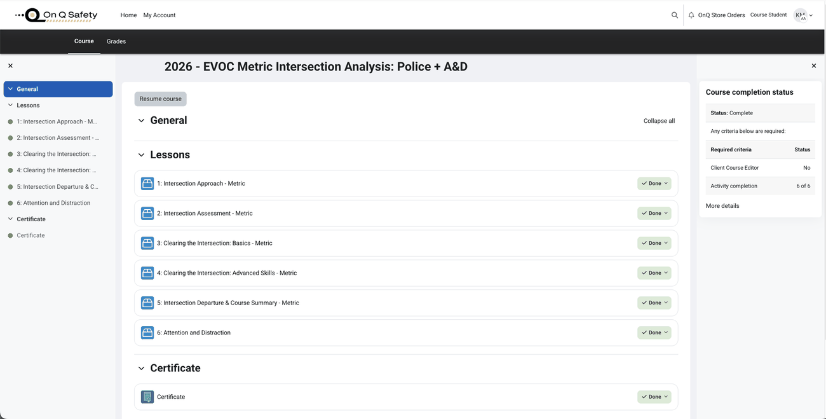Click completion dot for sidebar lesson 4
This screenshot has height=419, width=826.
point(10,170)
